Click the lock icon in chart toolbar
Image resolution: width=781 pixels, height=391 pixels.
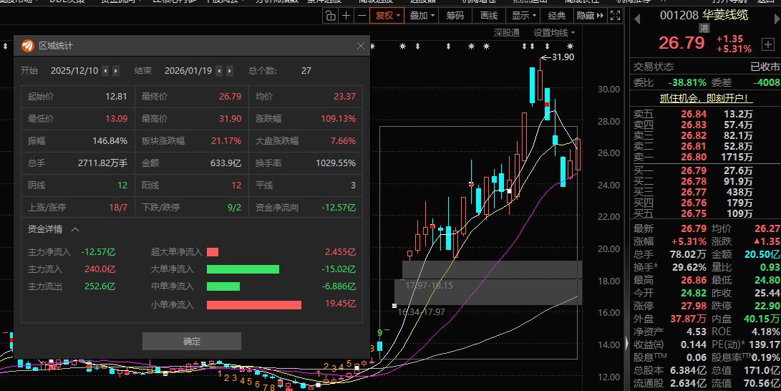click(x=329, y=16)
